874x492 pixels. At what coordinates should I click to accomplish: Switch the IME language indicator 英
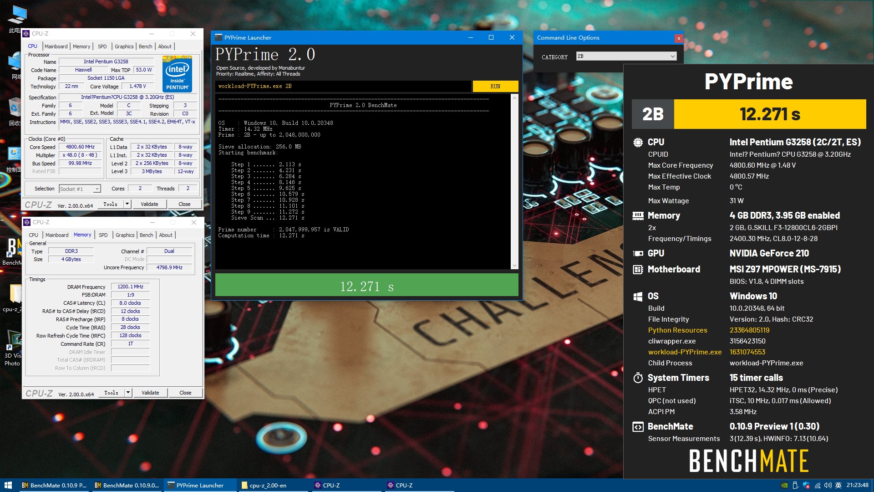(838, 485)
